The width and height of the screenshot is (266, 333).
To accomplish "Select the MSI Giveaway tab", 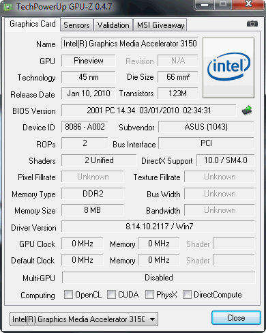I will 160,25.
